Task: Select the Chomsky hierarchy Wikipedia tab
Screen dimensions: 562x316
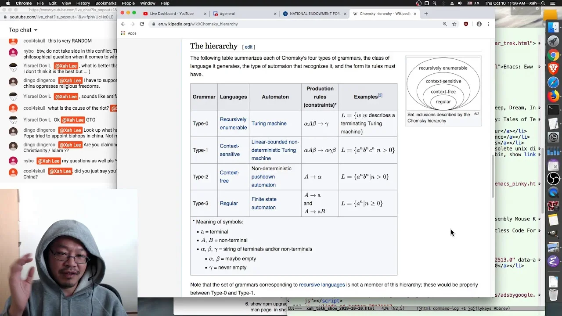Action: [385, 14]
